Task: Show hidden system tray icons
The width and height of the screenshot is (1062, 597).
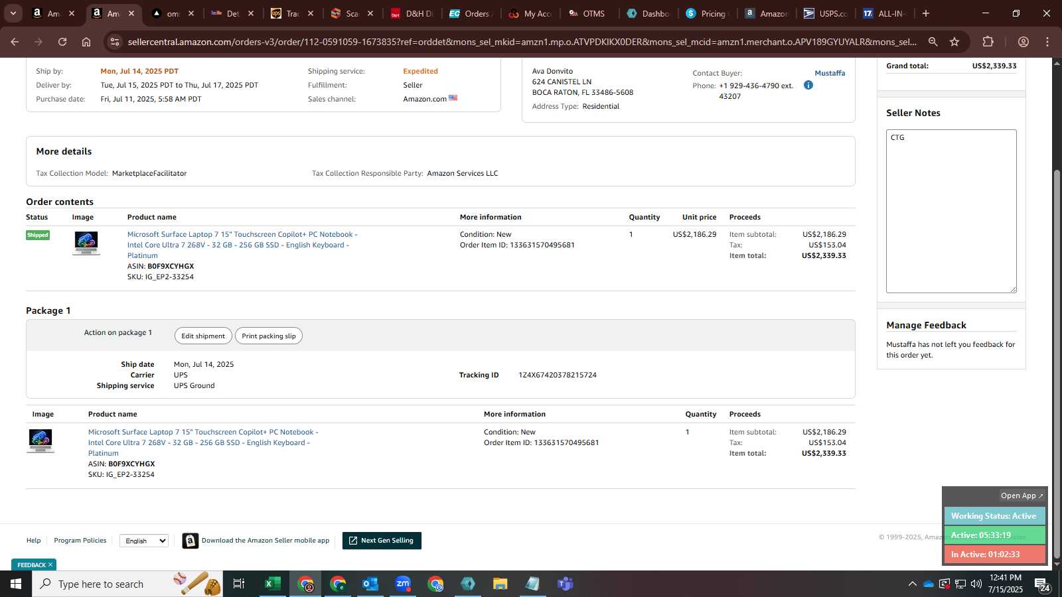Action: [913, 584]
